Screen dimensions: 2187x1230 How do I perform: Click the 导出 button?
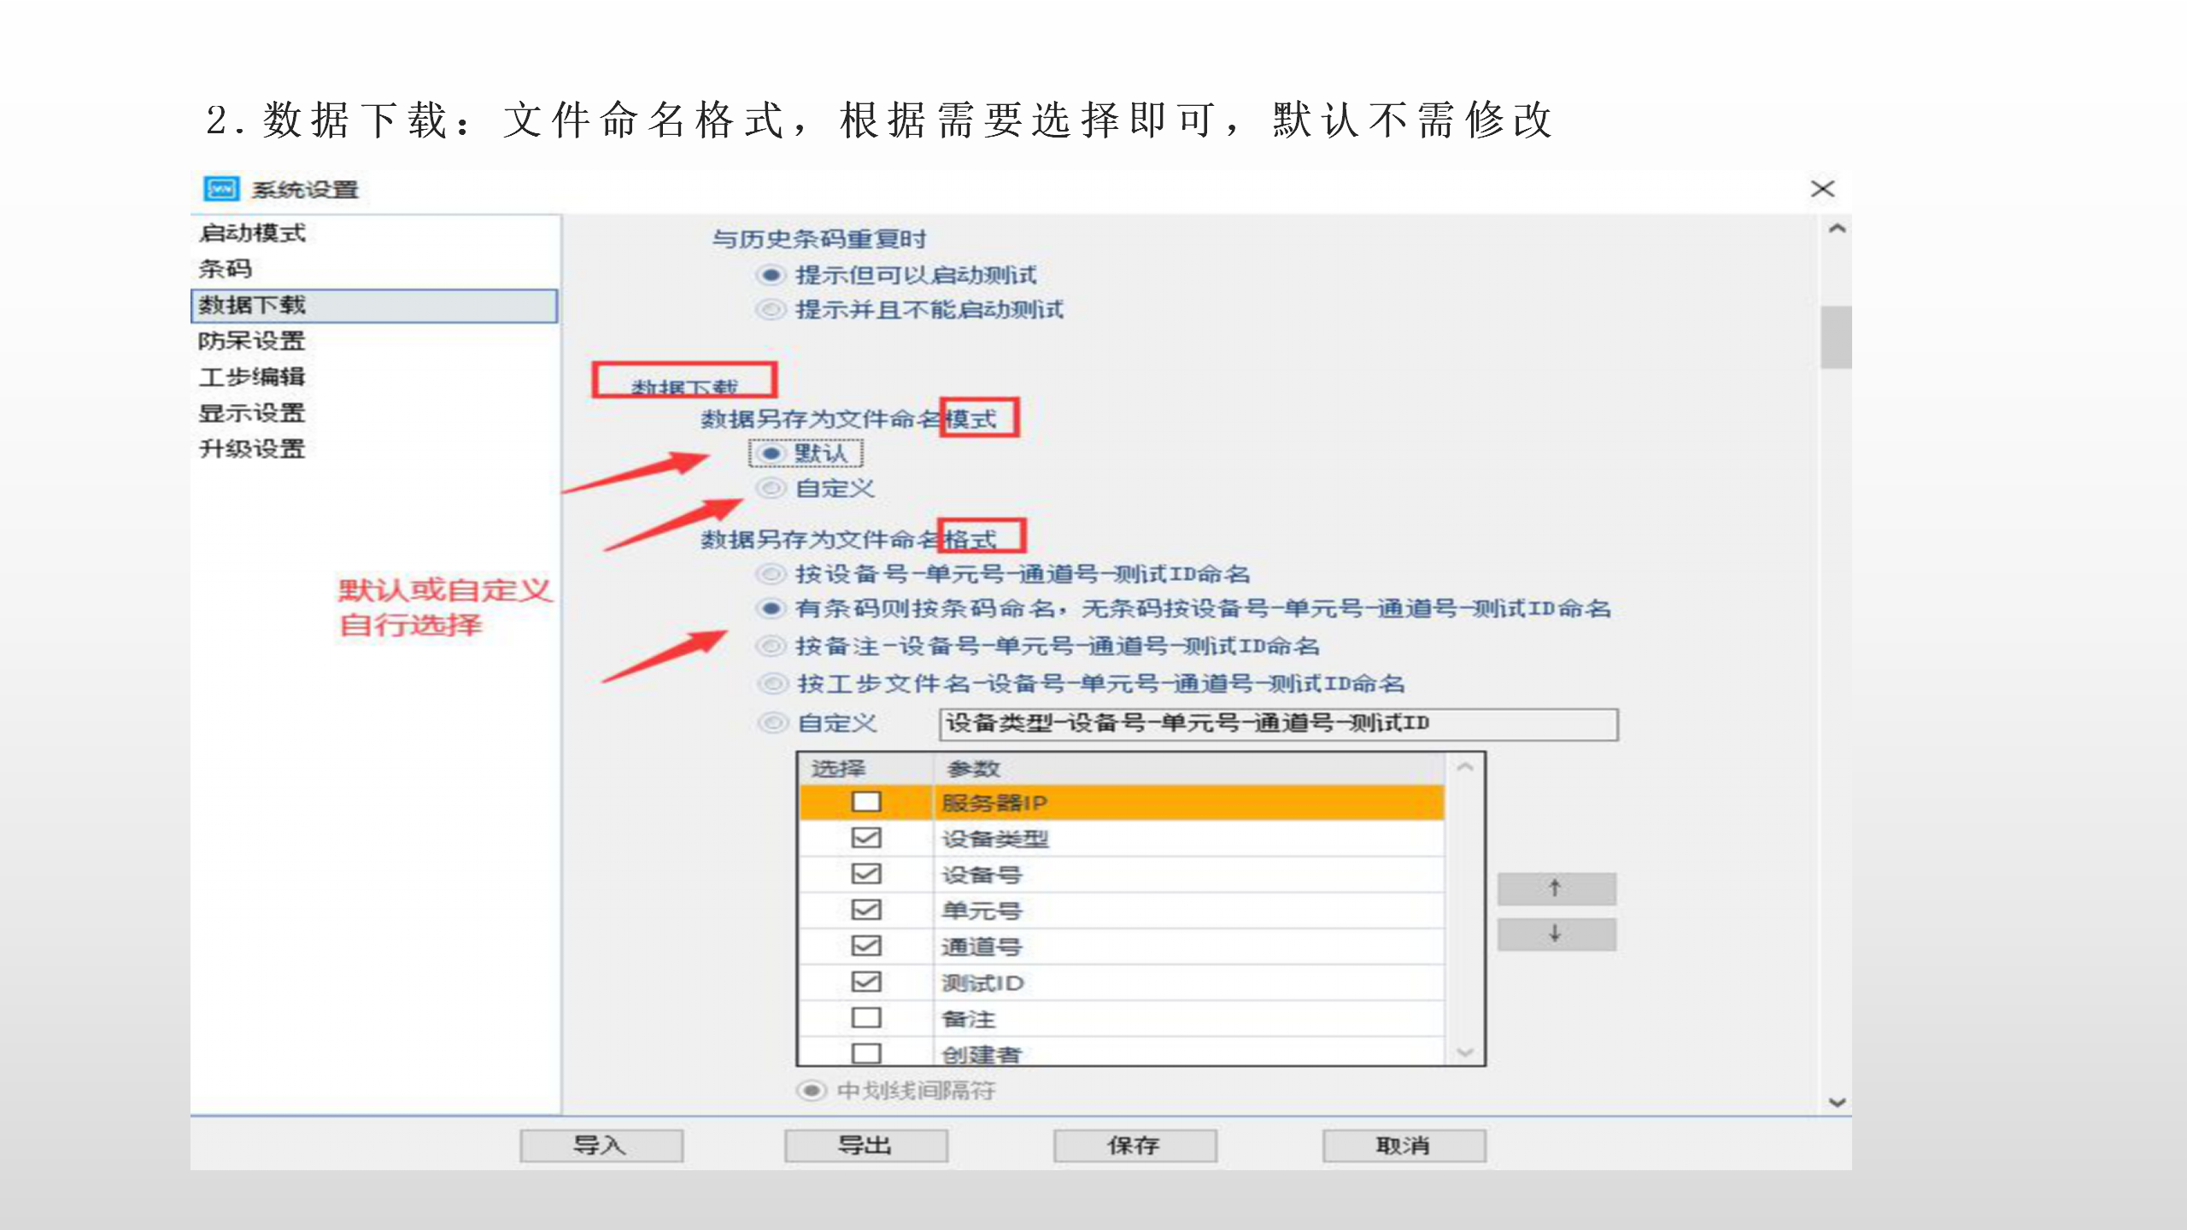pos(865,1145)
